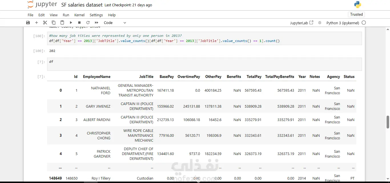Screen dimensions: 390x183
Task: Click the NATHANIEL FORD employee cell
Action: 100,90
